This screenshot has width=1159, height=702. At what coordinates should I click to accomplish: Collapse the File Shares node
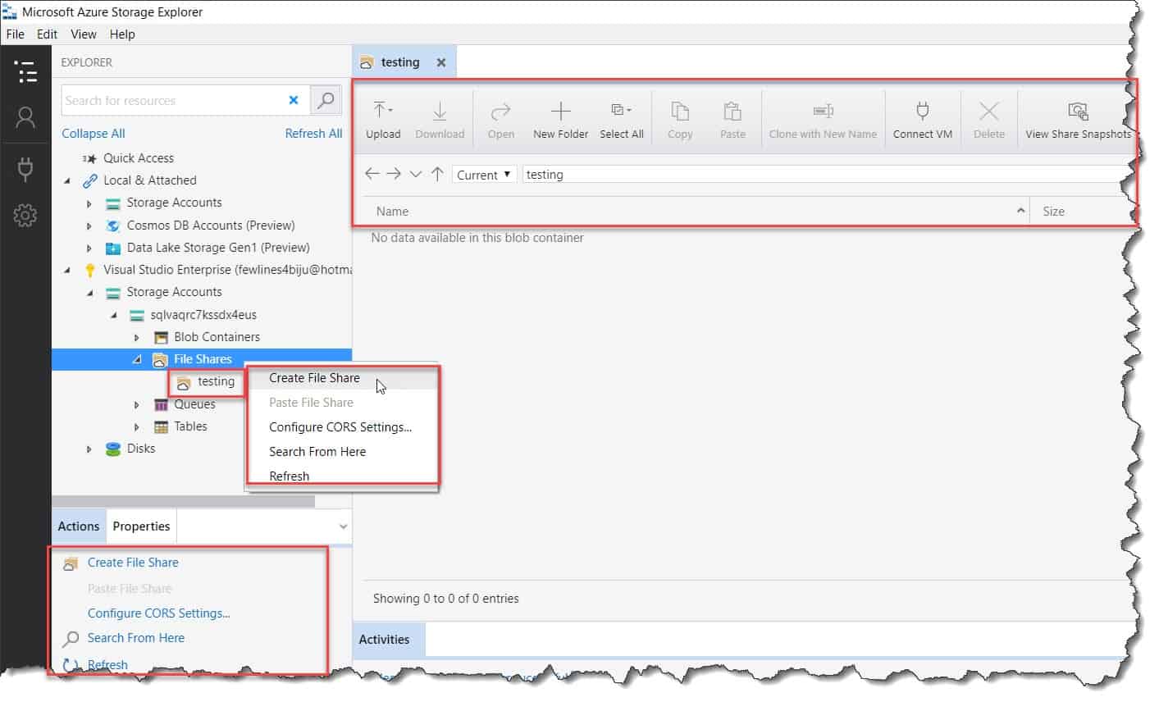137,359
